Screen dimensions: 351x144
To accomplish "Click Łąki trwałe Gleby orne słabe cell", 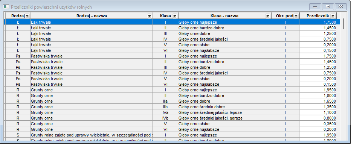I will point(224,45).
